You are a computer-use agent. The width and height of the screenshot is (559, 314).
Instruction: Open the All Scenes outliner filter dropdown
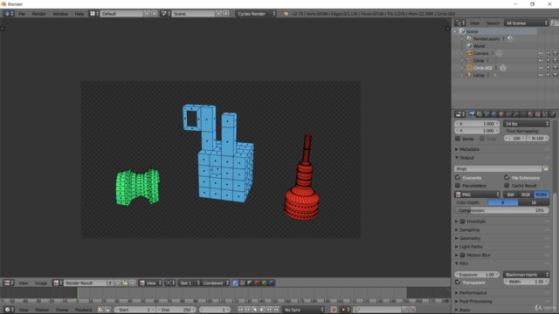point(526,24)
